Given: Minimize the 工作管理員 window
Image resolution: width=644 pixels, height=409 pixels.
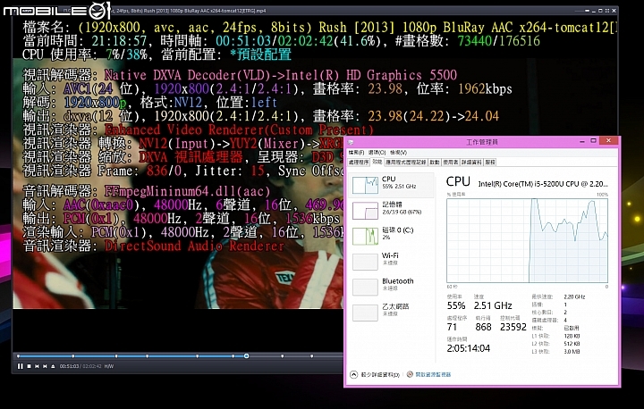Looking at the screenshot, I should coord(582,141).
